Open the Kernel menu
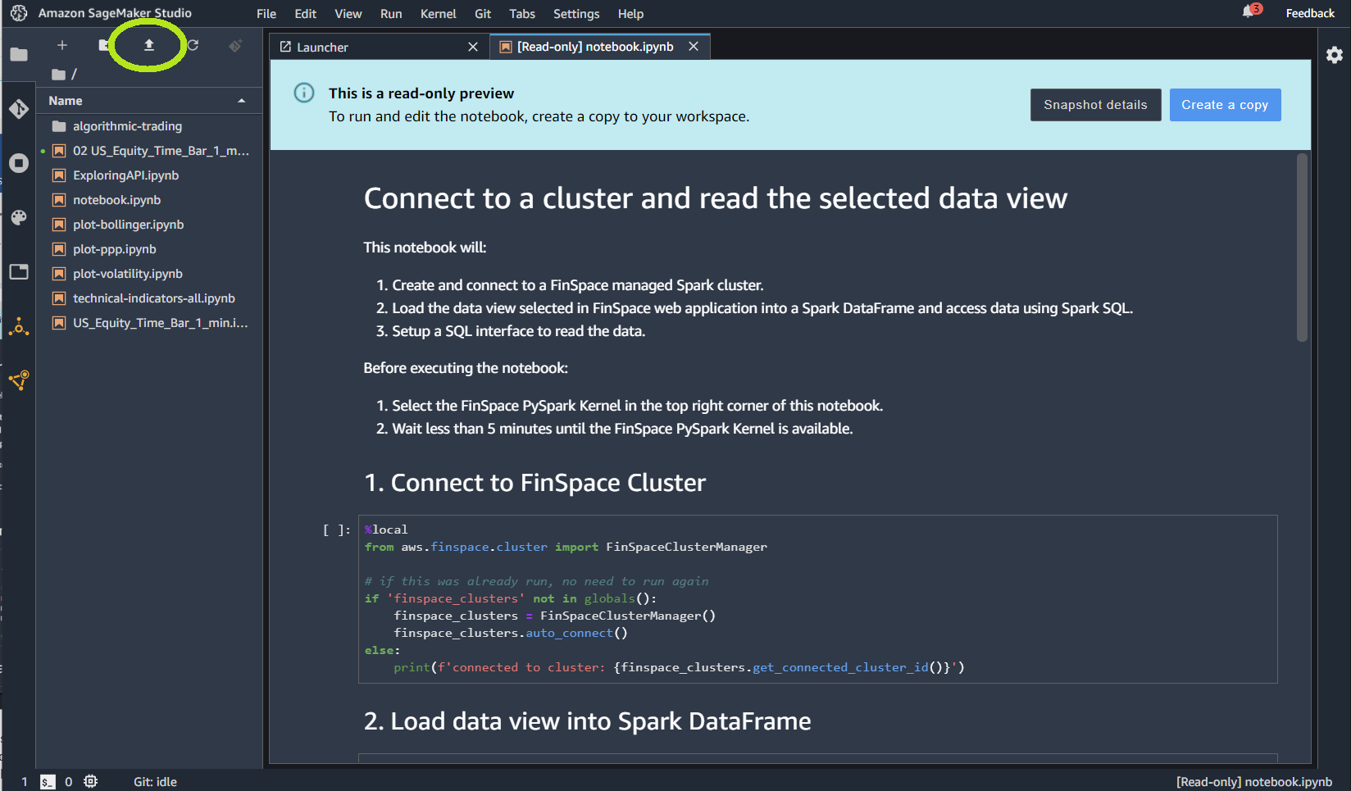 tap(438, 13)
